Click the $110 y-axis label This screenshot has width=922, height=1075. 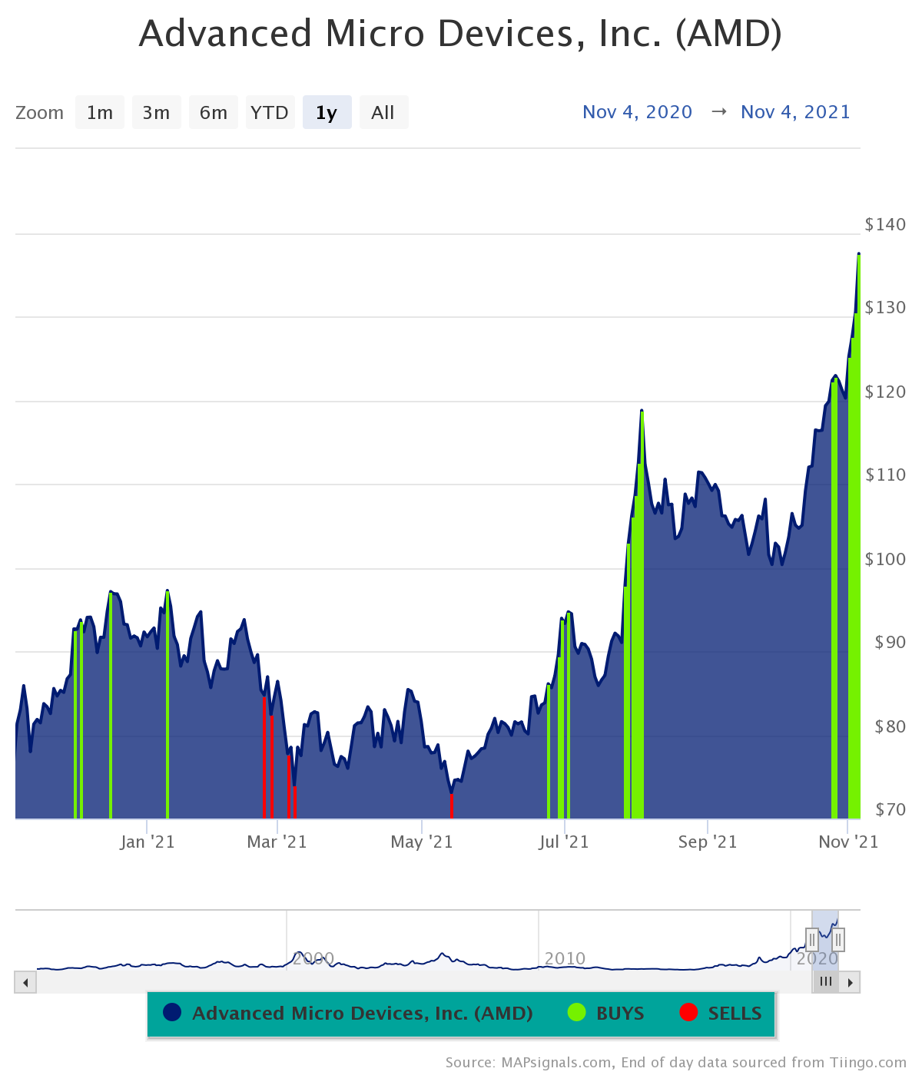(x=885, y=475)
